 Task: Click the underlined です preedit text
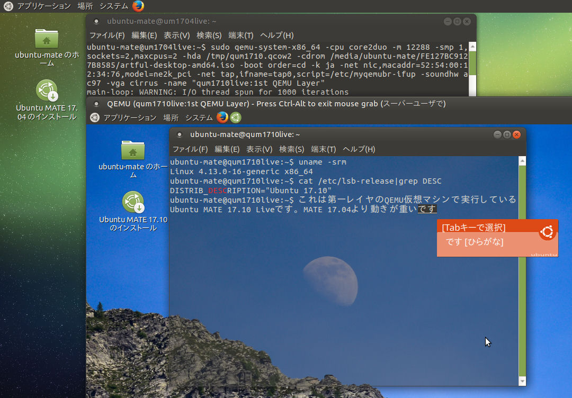tap(427, 209)
